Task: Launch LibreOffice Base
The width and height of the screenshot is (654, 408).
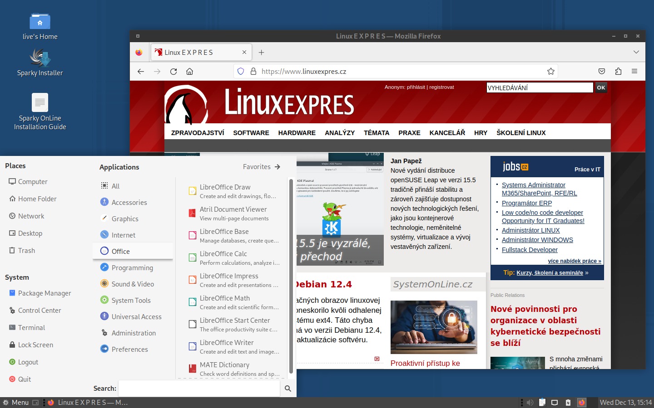Action: [234, 236]
